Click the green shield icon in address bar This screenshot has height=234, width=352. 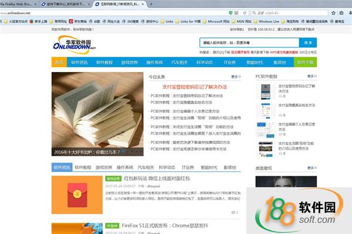[x=231, y=13]
